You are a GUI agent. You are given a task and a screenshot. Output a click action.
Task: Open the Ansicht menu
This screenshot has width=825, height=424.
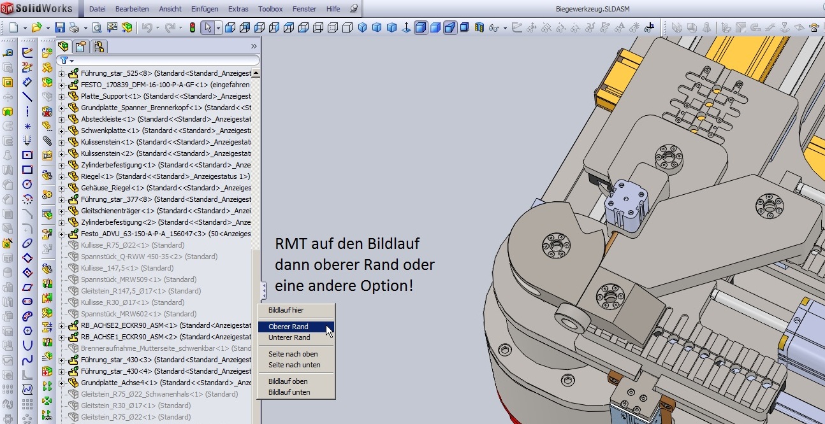[x=170, y=9]
